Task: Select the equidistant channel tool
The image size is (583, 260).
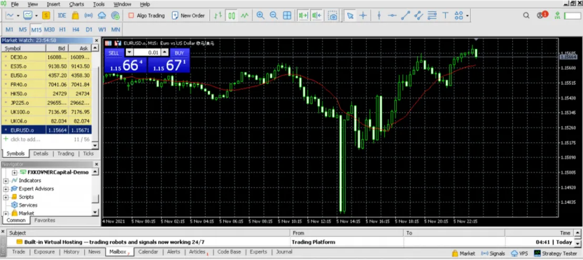Action: [419, 16]
